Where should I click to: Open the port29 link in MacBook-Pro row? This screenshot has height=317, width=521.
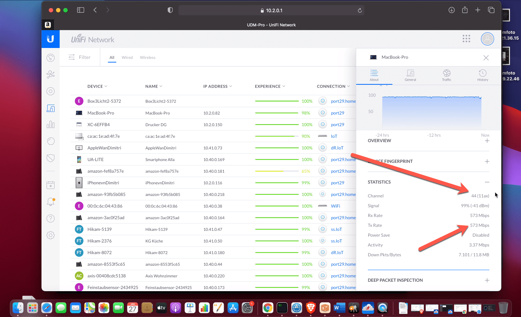click(x=338, y=113)
